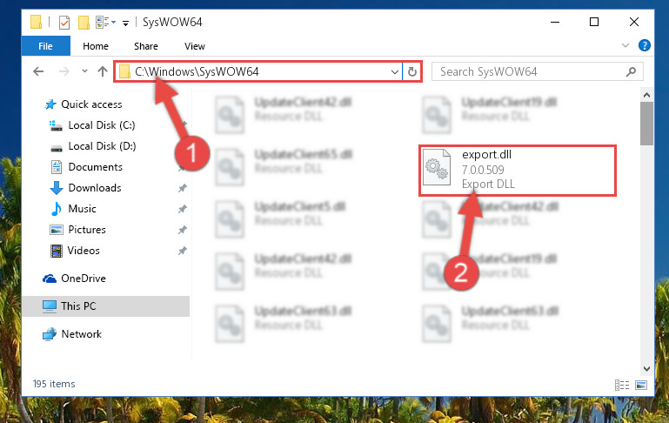Screen dimensions: 669x423
Task: Click the Pictures folder icon in sidebar
Action: pos(57,230)
